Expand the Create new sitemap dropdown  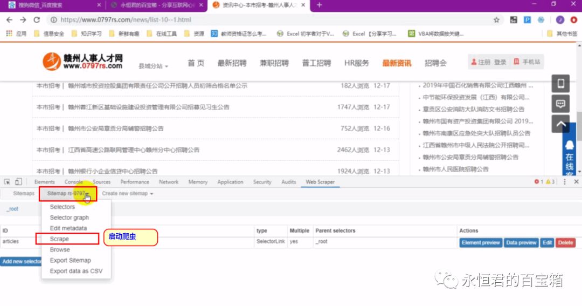127,193
